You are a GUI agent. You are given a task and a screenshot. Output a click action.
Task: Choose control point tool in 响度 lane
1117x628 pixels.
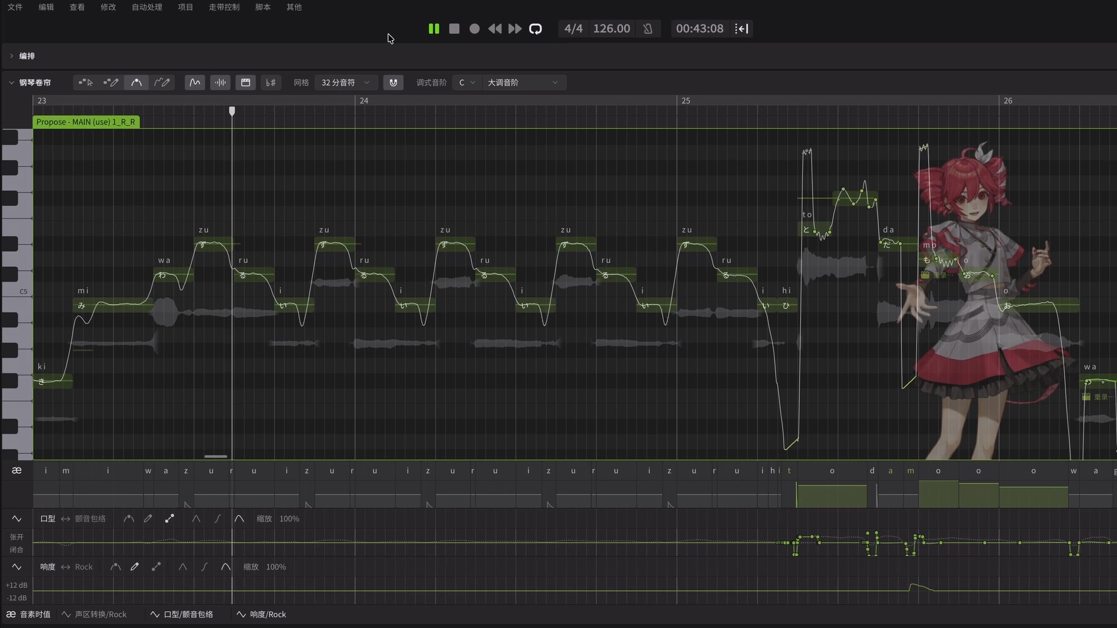click(x=115, y=567)
